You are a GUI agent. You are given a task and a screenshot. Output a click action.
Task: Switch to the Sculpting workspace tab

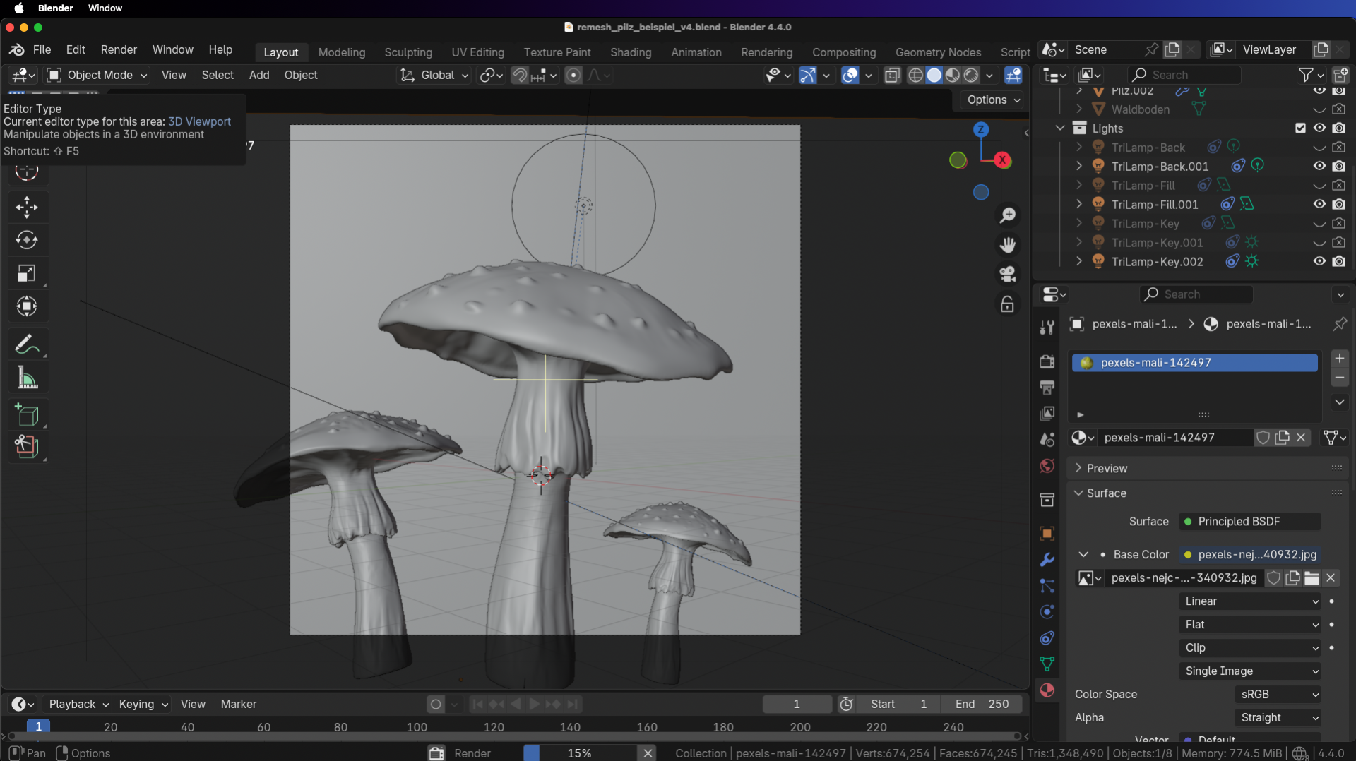(408, 52)
